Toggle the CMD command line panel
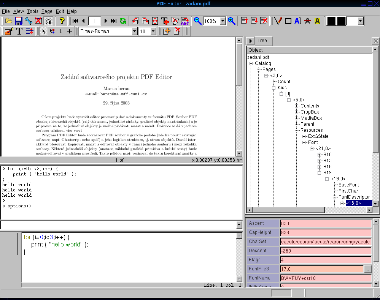The image size is (380, 300). pos(48,21)
